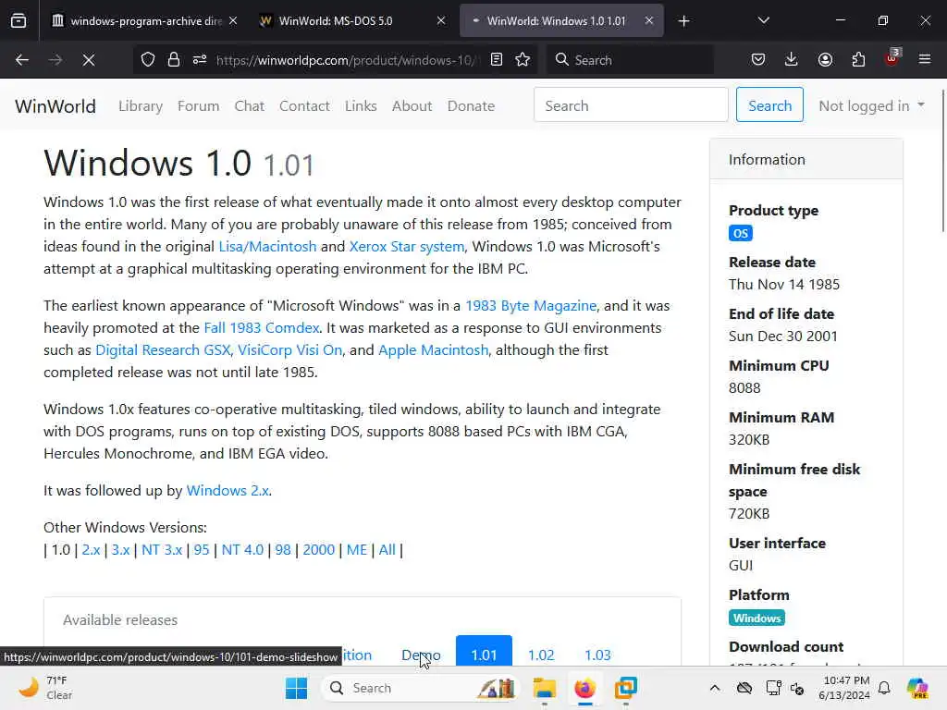This screenshot has width=947, height=710.
Task: Open Lisa/Macintosh link
Action: tap(267, 246)
